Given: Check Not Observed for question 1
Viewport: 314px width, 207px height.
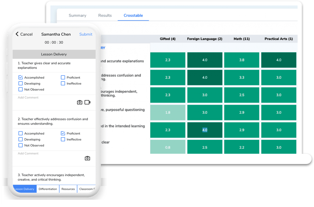Looking at the screenshot, I should coord(21,90).
